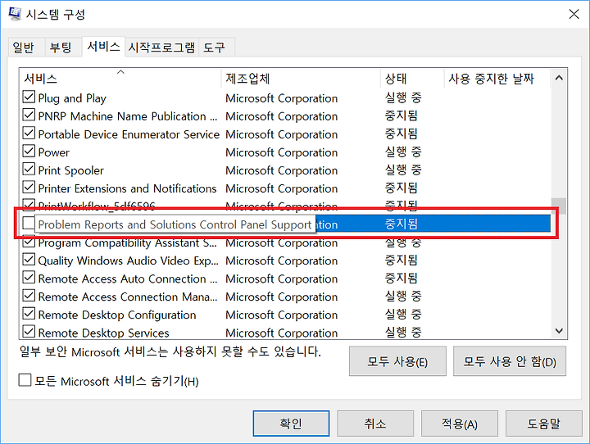Image resolution: width=590 pixels, height=444 pixels.
Task: Uncheck Quality Windows Audio Video checkbox
Action: click(29, 260)
